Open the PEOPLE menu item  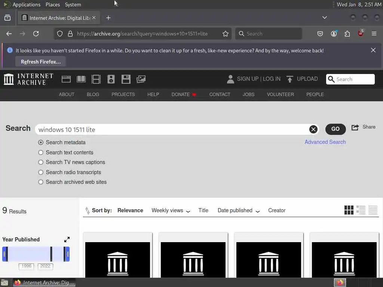pyautogui.click(x=315, y=95)
